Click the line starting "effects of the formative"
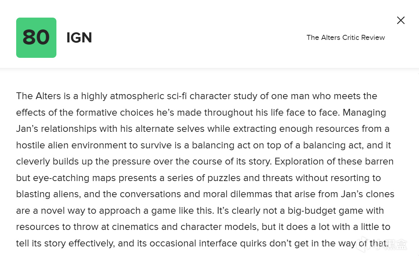The width and height of the screenshot is (419, 259). [201, 112]
